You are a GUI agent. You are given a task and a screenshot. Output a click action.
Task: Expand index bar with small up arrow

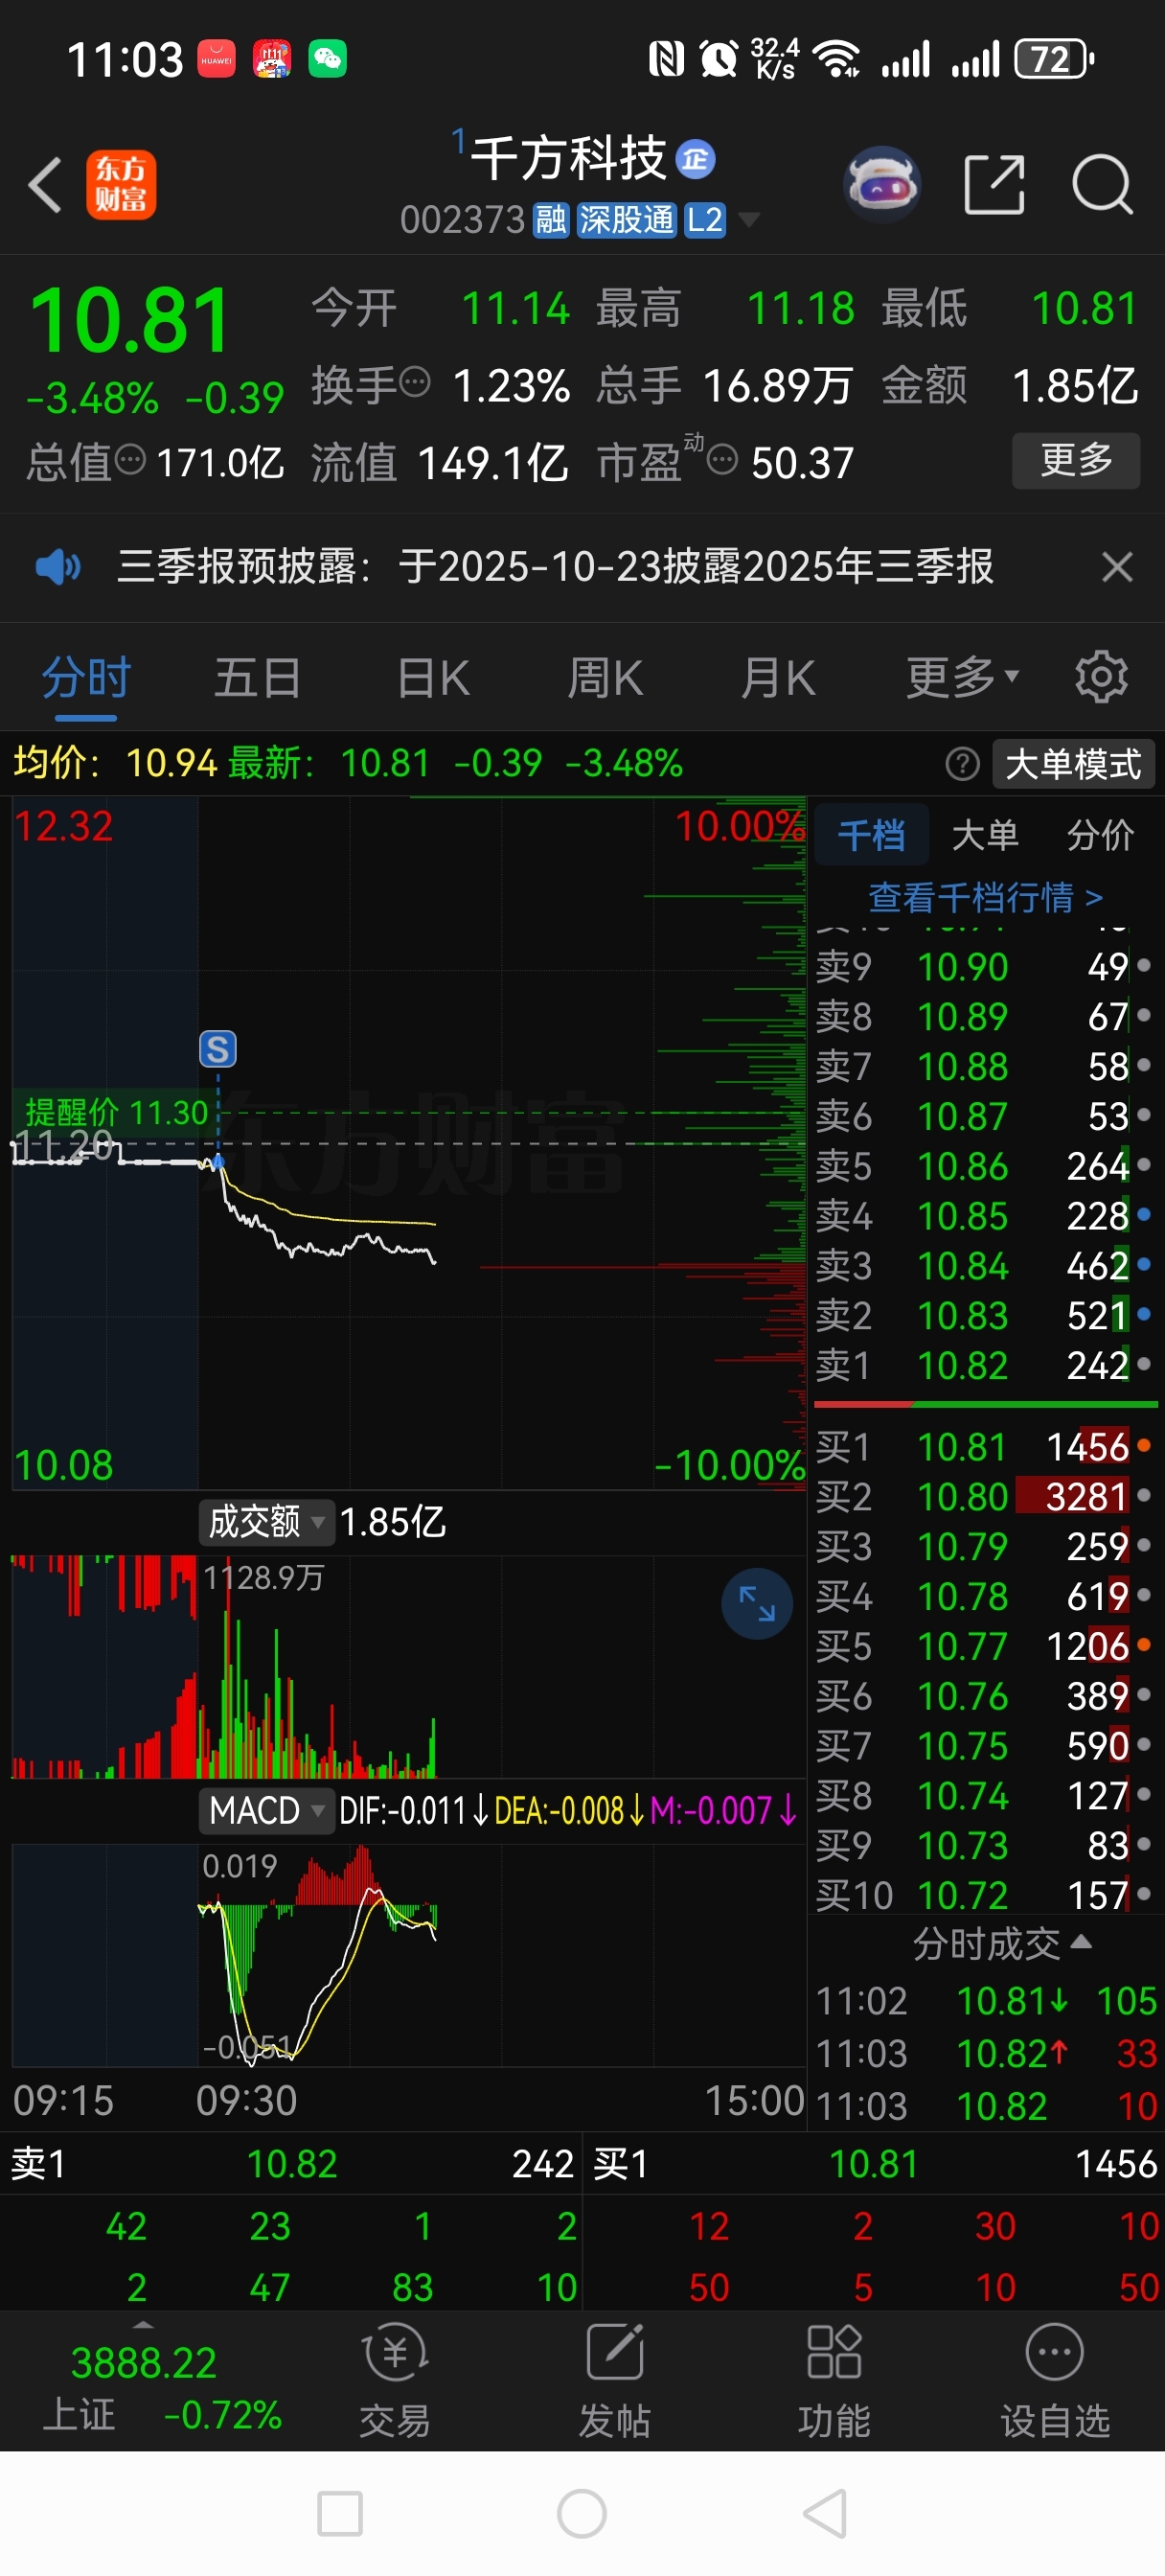143,2325
